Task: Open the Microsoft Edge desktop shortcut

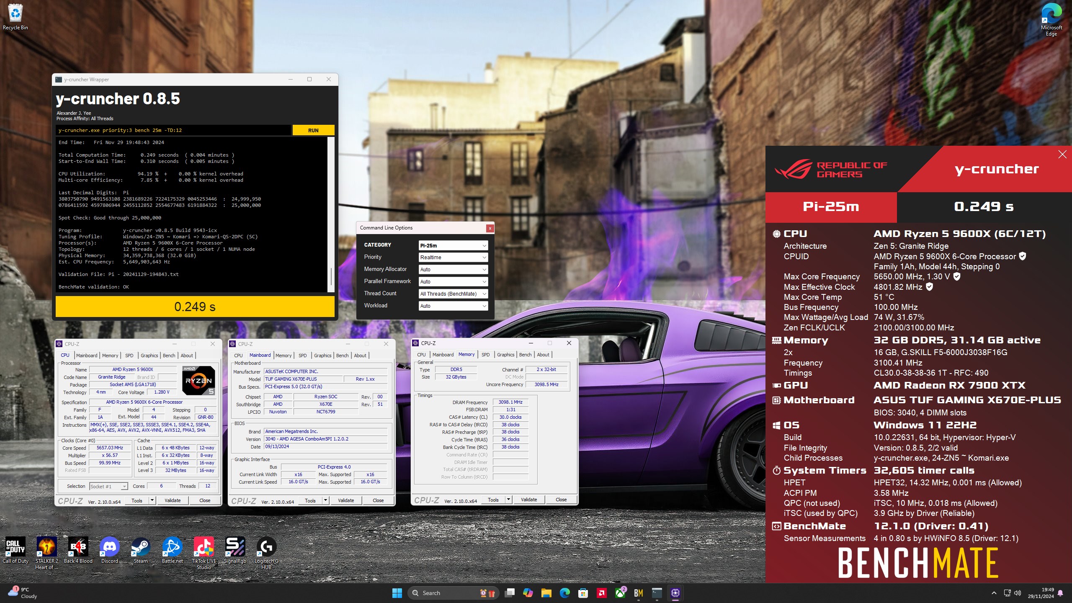Action: 1051,19
